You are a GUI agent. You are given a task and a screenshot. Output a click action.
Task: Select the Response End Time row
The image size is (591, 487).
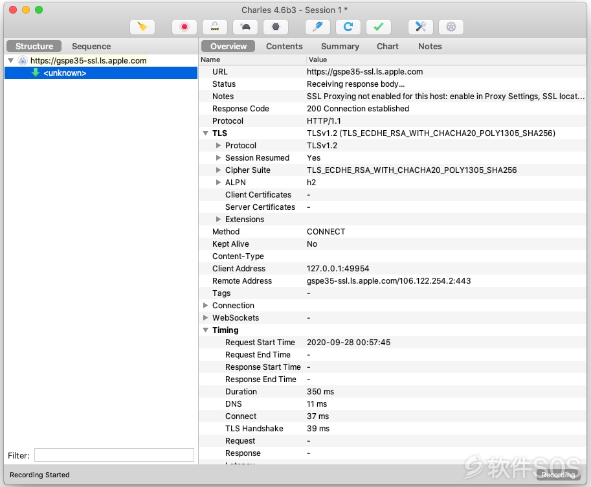pyautogui.click(x=393, y=379)
